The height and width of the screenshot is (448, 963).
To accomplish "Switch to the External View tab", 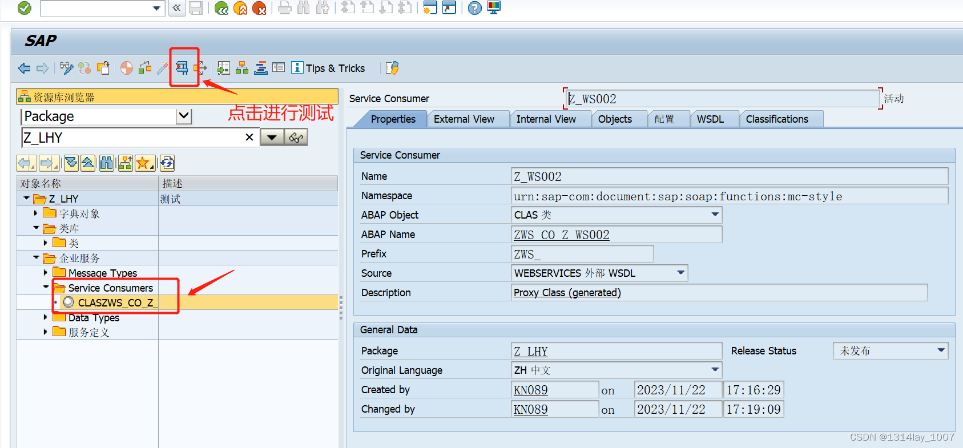I will (x=464, y=119).
